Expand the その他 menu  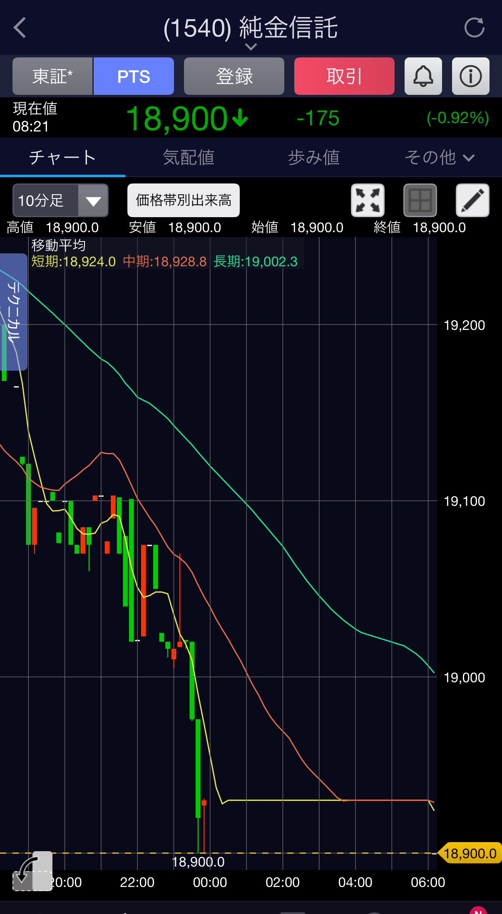439,158
